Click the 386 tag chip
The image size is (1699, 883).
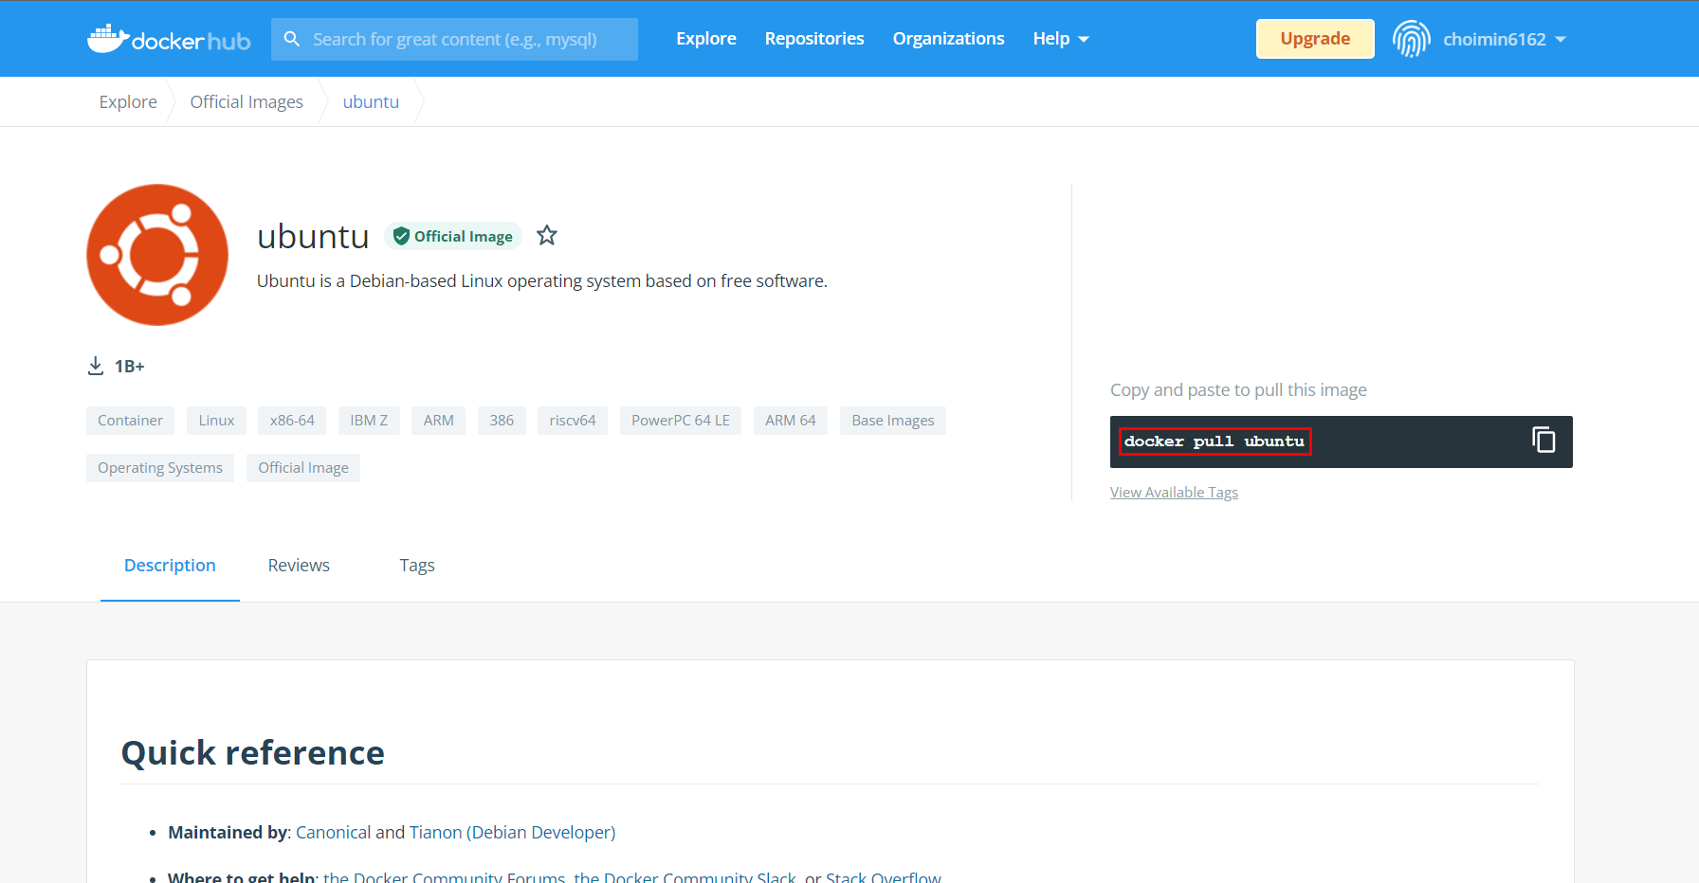[502, 421]
